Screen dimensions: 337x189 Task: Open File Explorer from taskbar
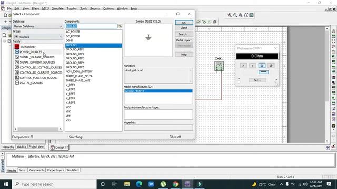[x=127, y=184]
